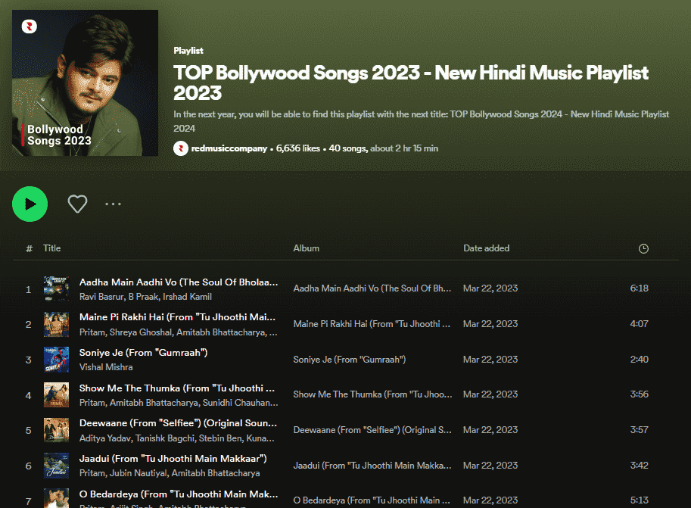Click the 6:18 duration value
The image size is (691, 508).
click(x=639, y=288)
